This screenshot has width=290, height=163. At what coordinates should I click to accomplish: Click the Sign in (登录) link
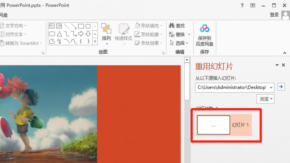274,15
